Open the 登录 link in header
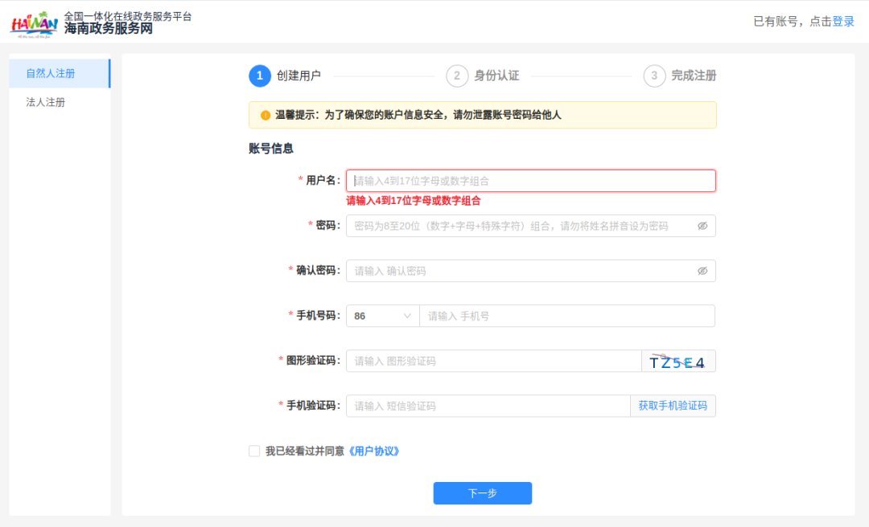869x527 pixels. (x=843, y=22)
